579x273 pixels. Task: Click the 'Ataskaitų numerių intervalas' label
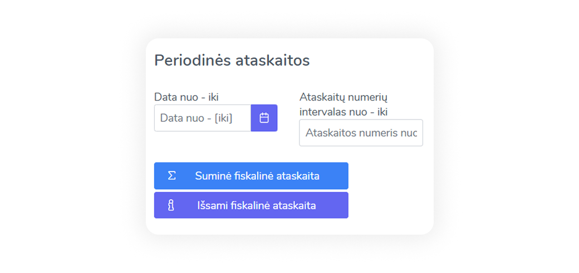coord(344,97)
